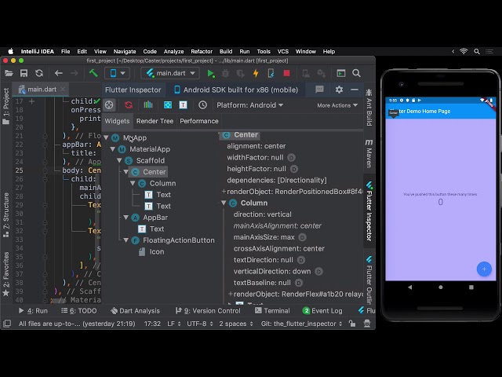The image size is (502, 377).
Task: Open the Event Log
Action: click(x=322, y=311)
